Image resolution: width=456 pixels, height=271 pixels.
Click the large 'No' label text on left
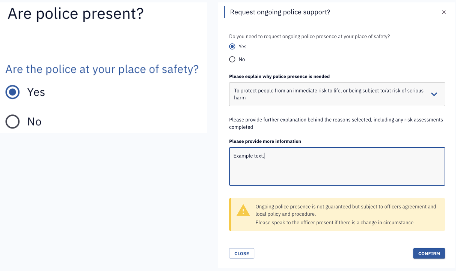tap(34, 122)
